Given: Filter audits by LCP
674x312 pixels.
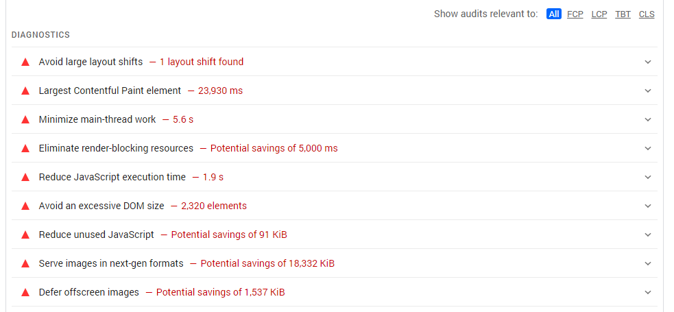Looking at the screenshot, I should click(599, 14).
